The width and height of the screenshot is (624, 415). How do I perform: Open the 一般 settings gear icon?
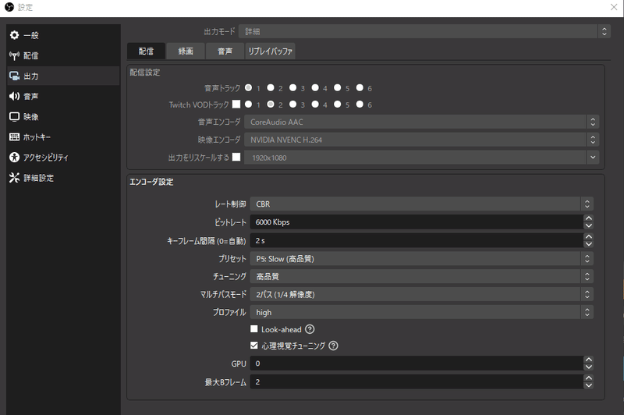(14, 35)
